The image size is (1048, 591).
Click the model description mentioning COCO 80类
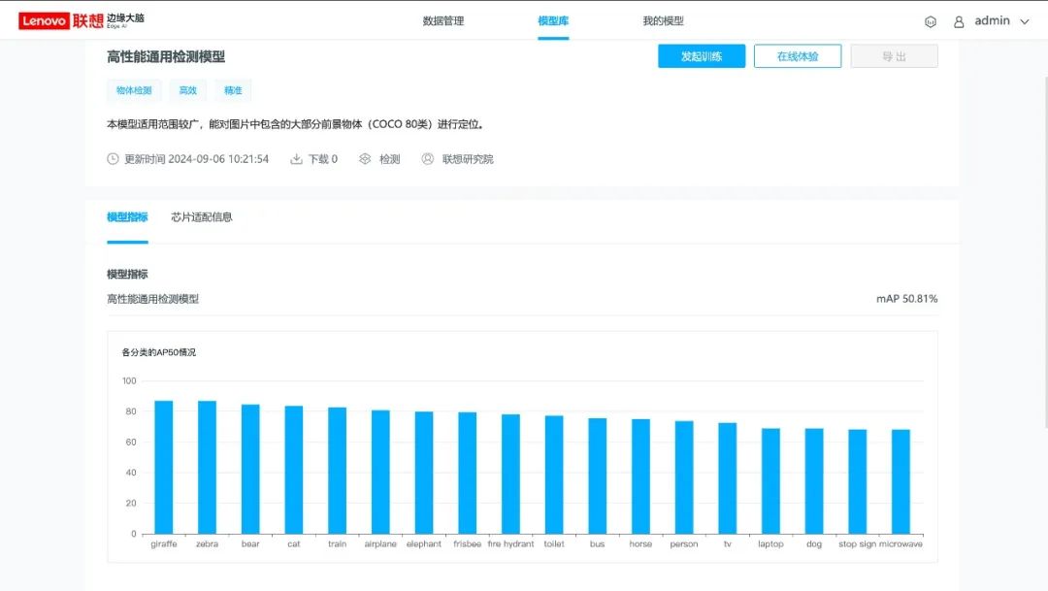[295, 123]
